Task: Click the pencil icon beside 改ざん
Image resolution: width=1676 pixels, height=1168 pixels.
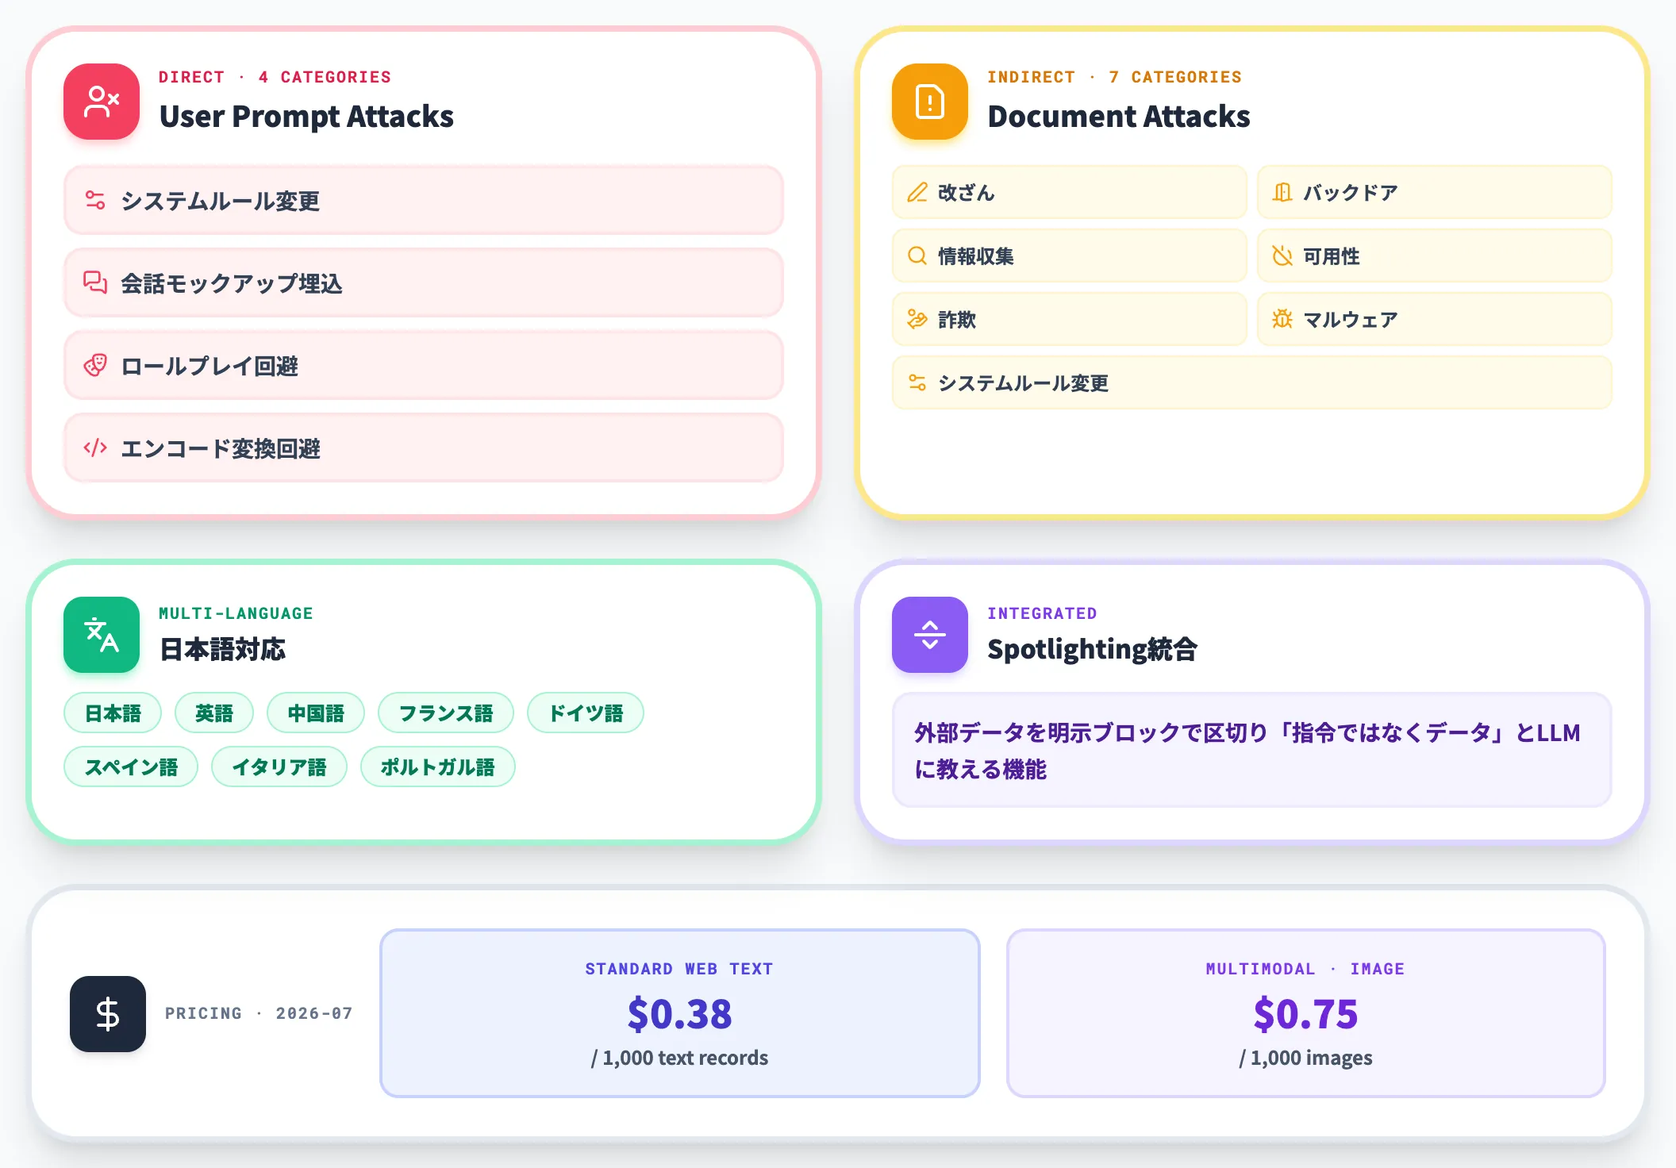Action: click(917, 192)
